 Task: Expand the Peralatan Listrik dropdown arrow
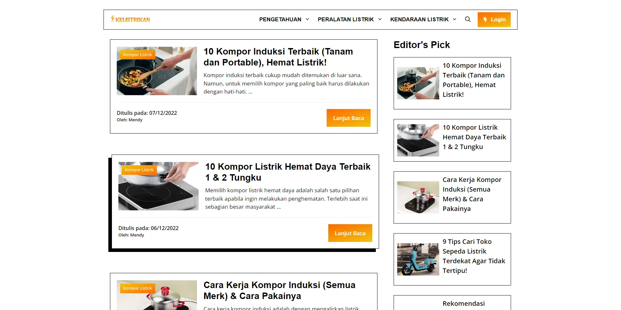tap(380, 19)
